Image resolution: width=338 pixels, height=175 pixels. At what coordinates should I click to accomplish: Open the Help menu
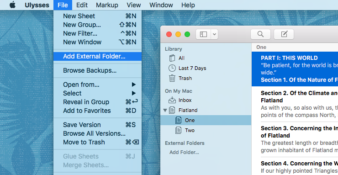tap(188, 5)
